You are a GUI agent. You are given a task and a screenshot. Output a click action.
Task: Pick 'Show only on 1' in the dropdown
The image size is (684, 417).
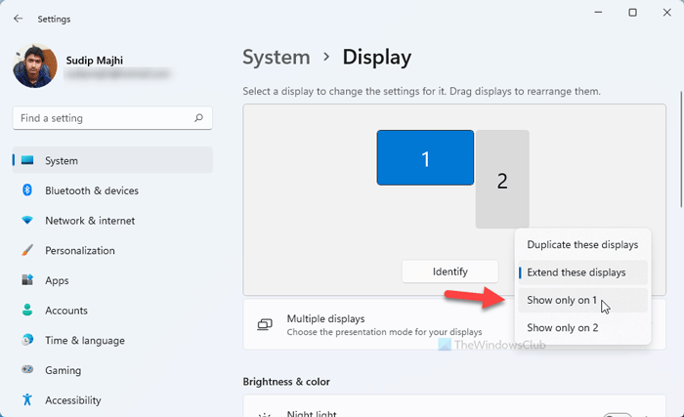[561, 300]
